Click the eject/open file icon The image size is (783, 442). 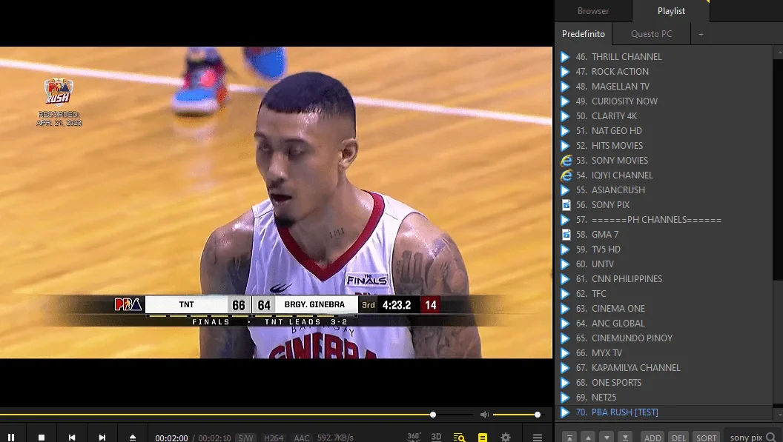[x=132, y=437]
